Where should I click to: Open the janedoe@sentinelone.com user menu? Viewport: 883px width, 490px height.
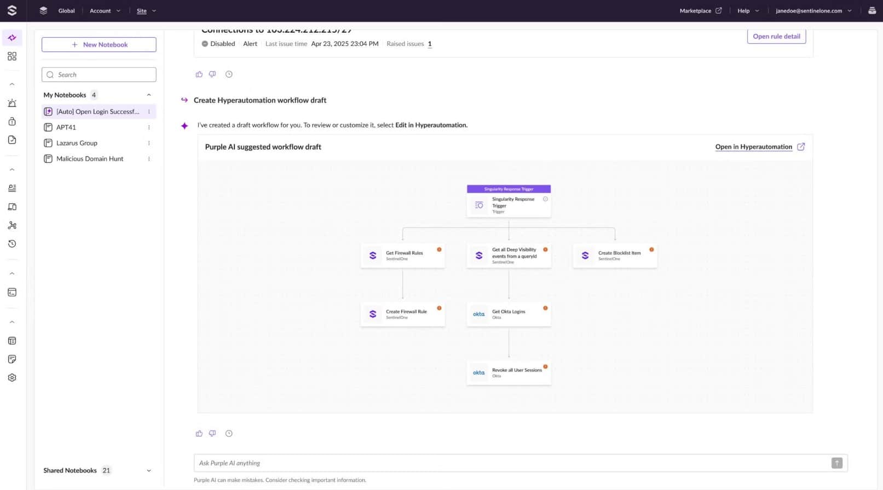[x=813, y=10]
